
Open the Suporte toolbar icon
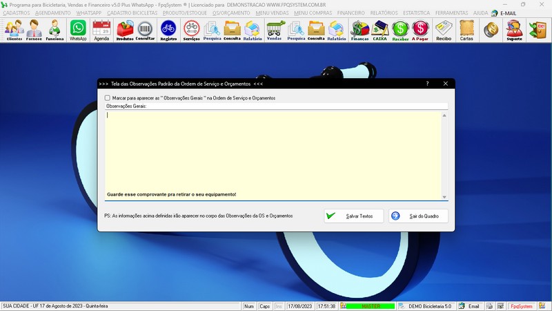pyautogui.click(x=514, y=30)
